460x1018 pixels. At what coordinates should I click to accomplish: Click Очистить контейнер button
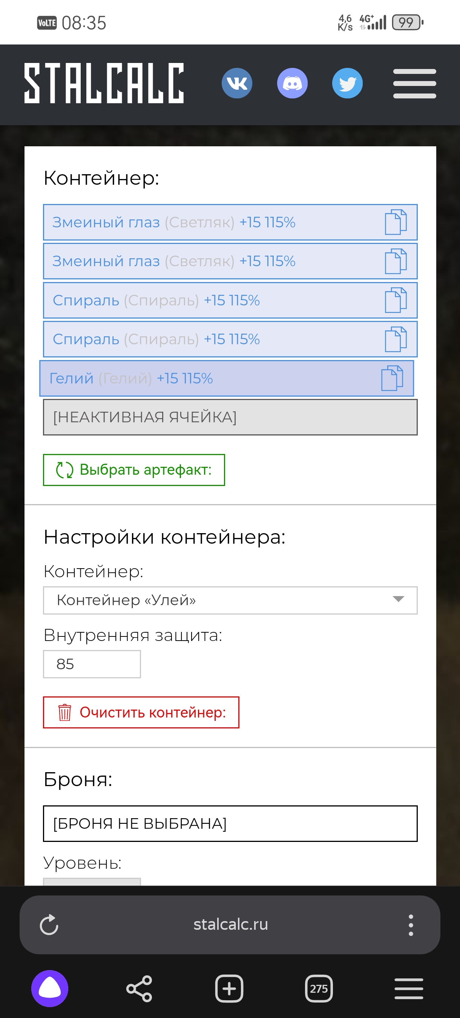click(141, 713)
